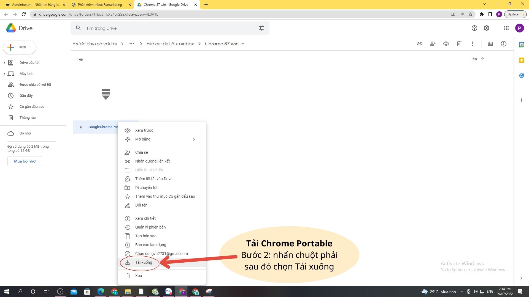The image size is (529, 297).
Task: Open Drive settings gear icon
Action: pyautogui.click(x=487, y=28)
